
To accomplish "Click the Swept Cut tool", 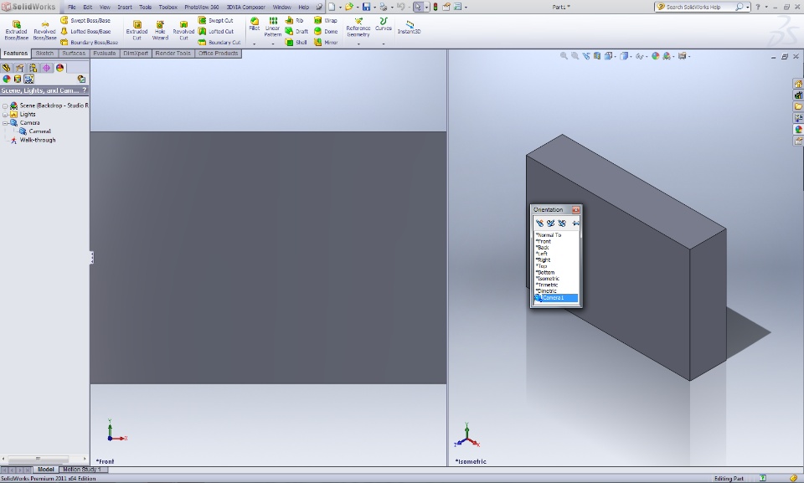I will tap(216, 21).
